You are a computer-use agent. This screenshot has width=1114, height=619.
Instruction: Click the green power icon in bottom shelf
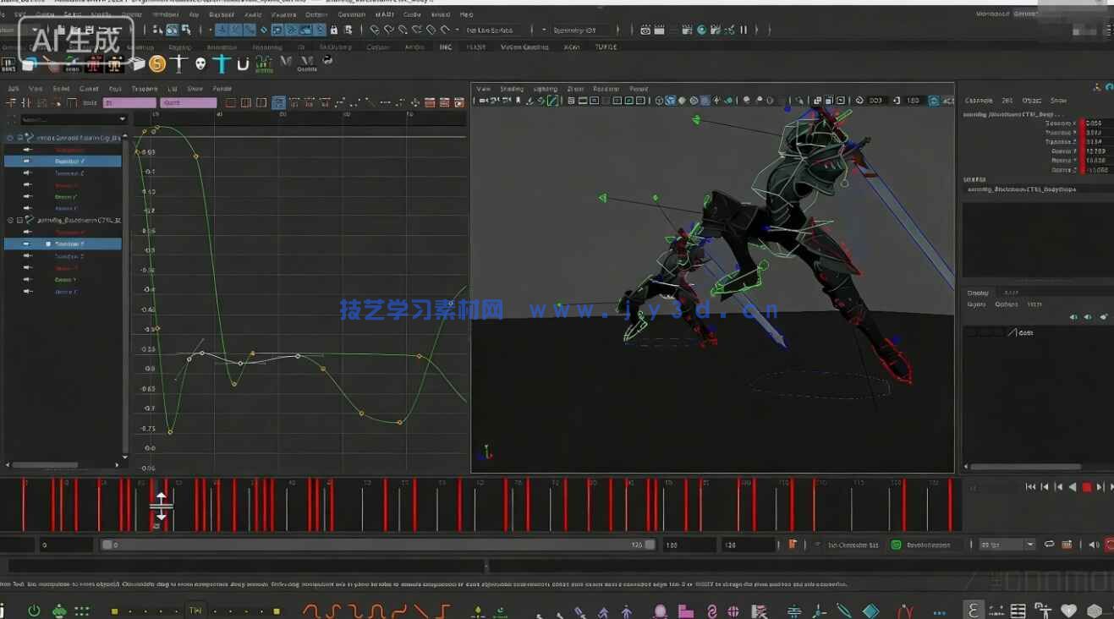click(x=34, y=610)
